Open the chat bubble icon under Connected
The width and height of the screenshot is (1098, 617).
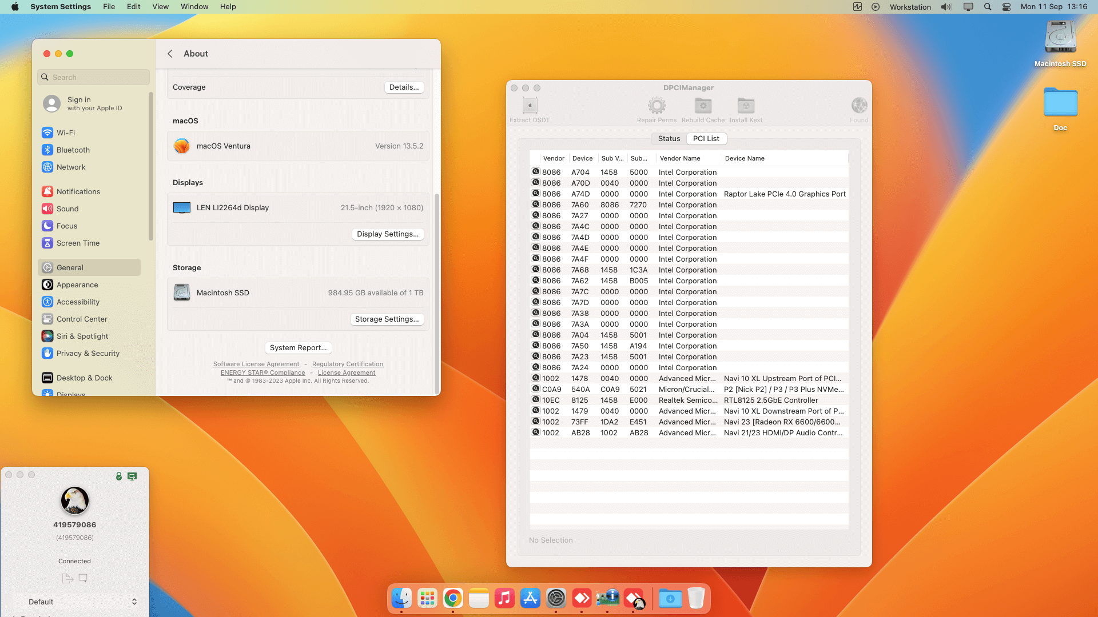83,578
